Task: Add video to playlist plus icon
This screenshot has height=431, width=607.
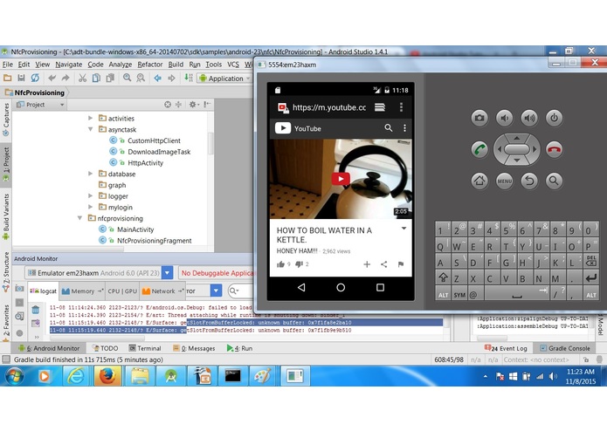Action: (367, 264)
